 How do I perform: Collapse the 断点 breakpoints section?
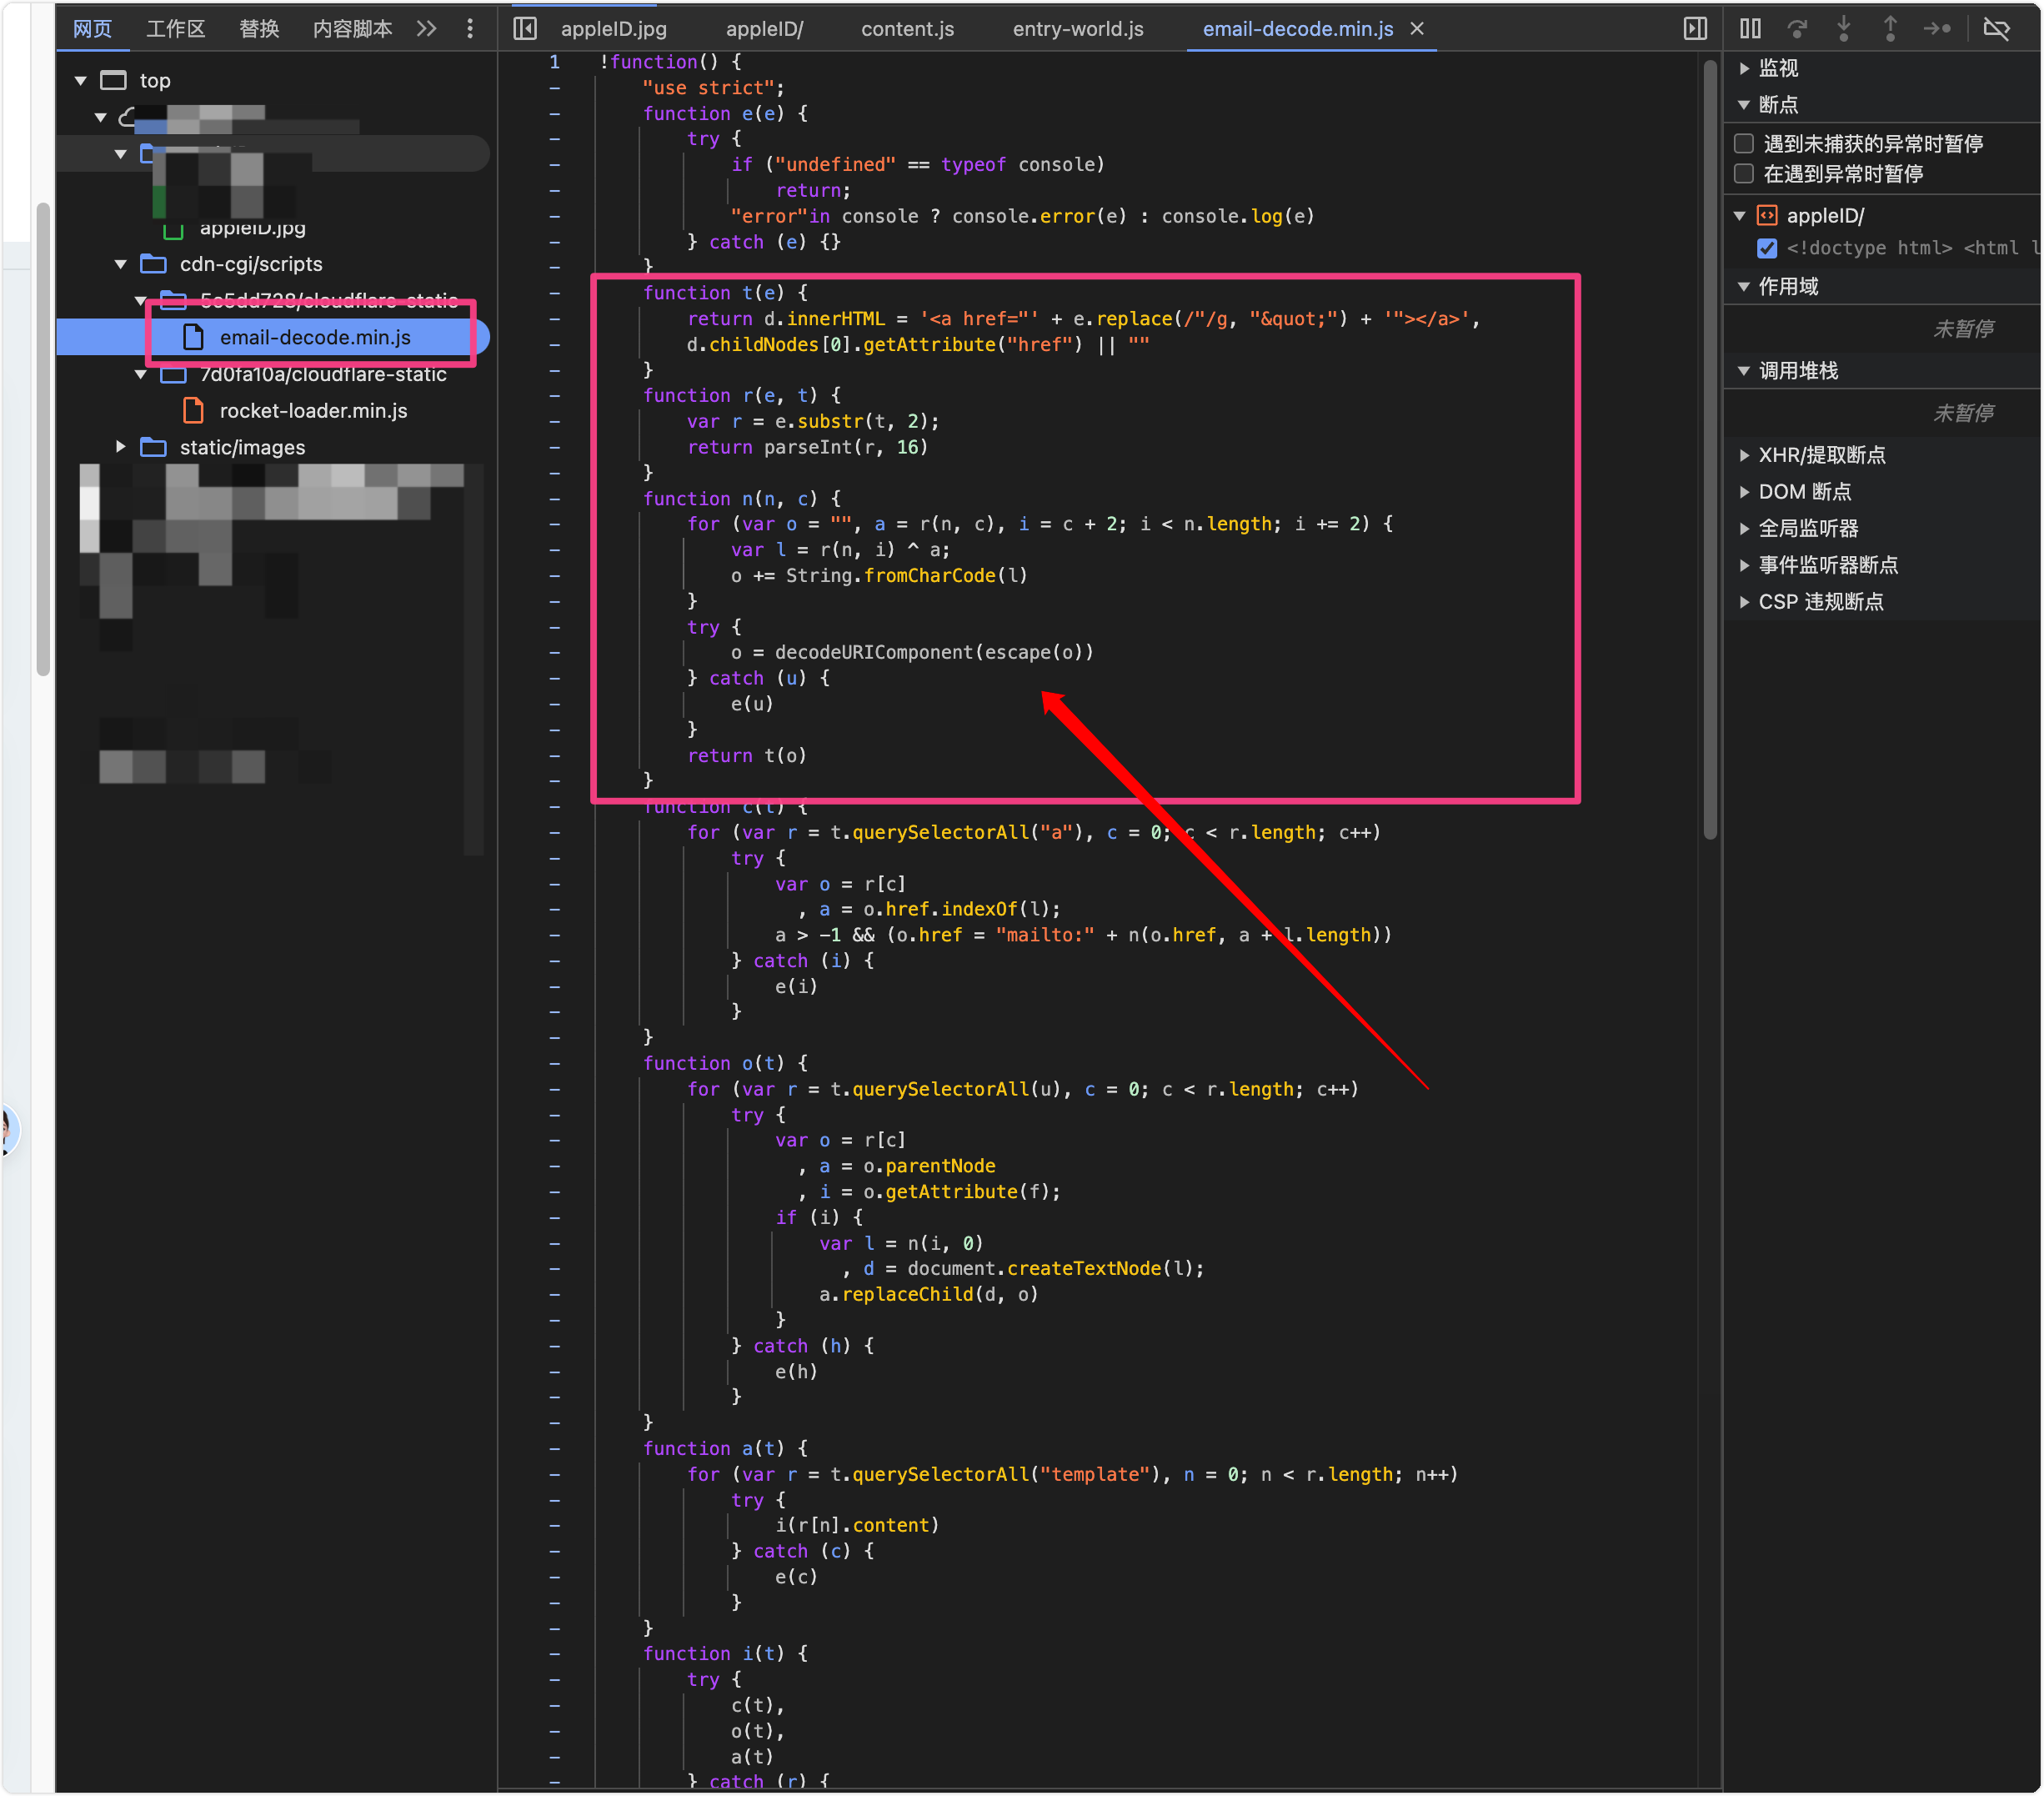(1745, 105)
